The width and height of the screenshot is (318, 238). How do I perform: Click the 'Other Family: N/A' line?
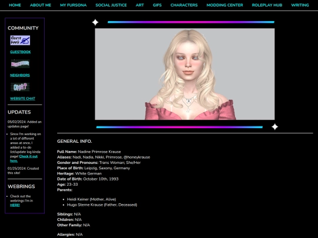point(74,225)
